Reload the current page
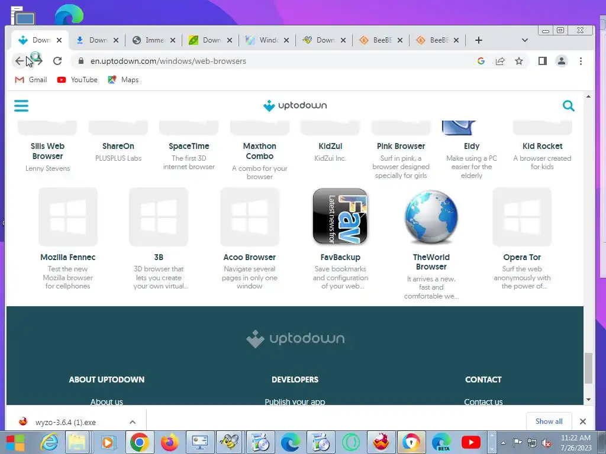 57,61
